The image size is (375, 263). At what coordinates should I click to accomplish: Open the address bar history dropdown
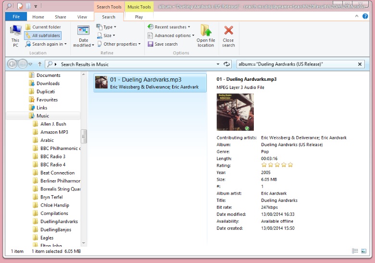pos(218,64)
